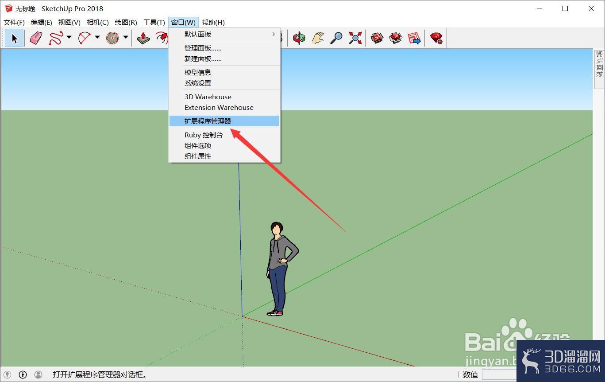The width and height of the screenshot is (605, 382).
Task: Open the 工具(T) menu
Action: tap(154, 22)
